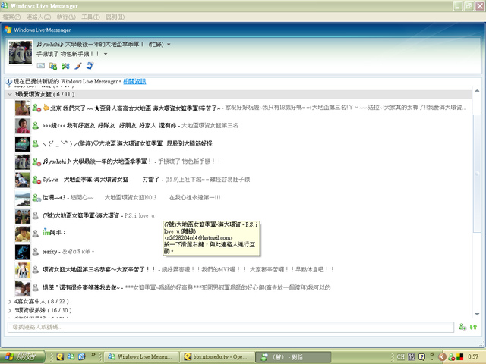This screenshot has height=364, width=486.
Task: Click status icon of the (雅淳) contact
Action: point(36,143)
